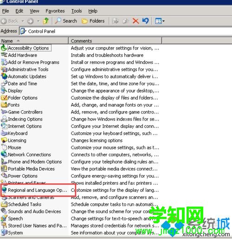This screenshot has width=232, height=239.
Task: Select the Add or Remove Programs icon
Action: coord(4,62)
